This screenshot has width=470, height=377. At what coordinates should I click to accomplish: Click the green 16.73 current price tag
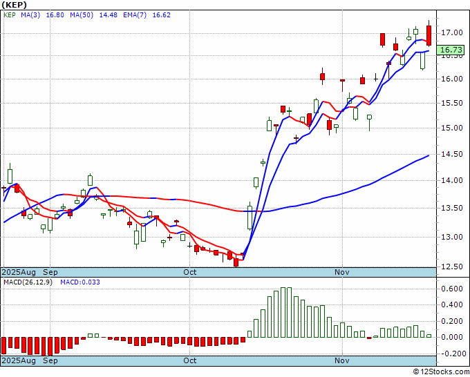pyautogui.click(x=450, y=50)
